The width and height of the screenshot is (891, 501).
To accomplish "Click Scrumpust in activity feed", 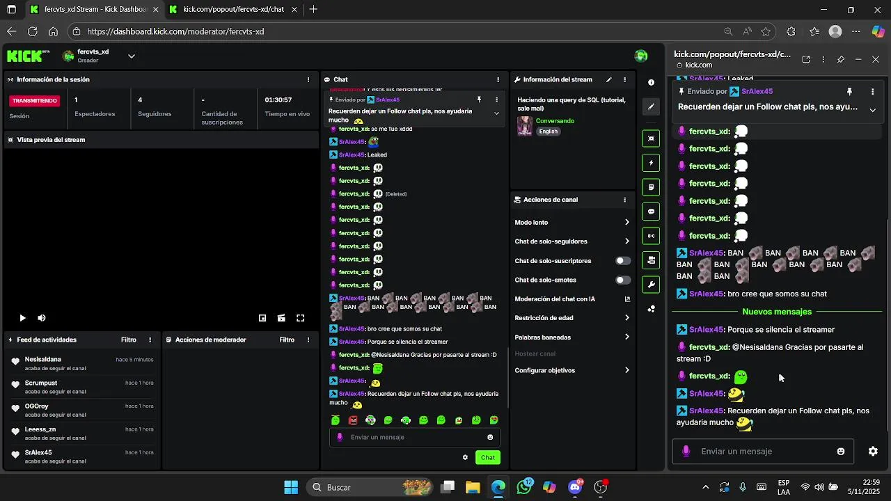I will coord(41,383).
